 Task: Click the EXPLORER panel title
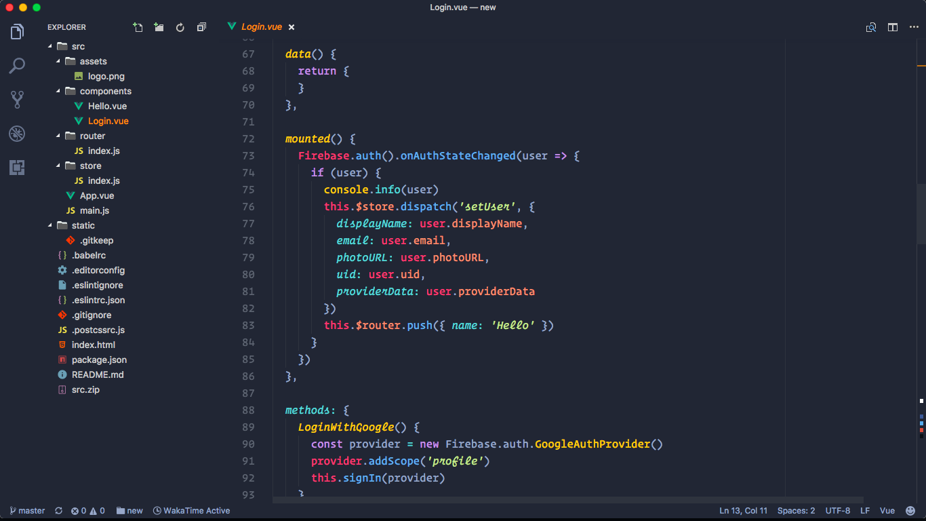click(x=66, y=27)
